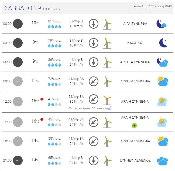Click the cloudy icon at 21:00
This screenshot has height=171, width=175.
tap(163, 160)
